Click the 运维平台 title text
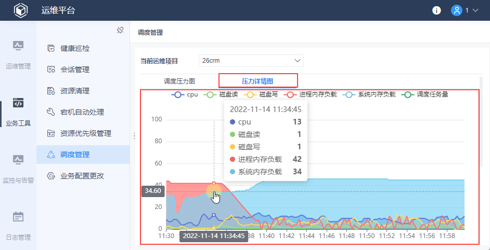Viewport: 490px width, 250px height. 58,10
